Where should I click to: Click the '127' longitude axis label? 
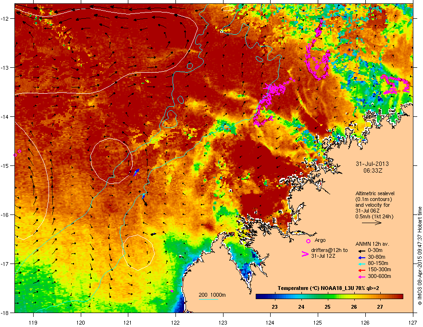(x=413, y=322)
